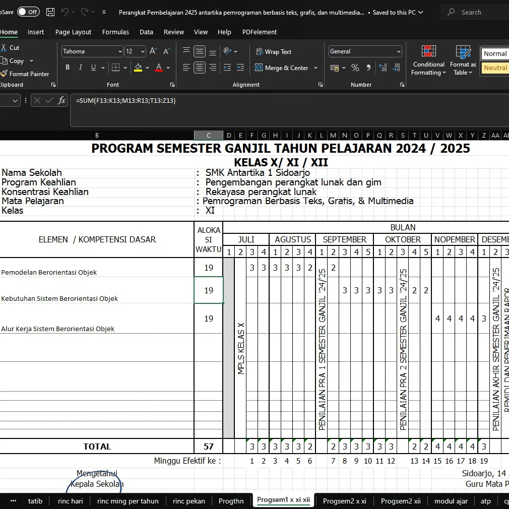The width and height of the screenshot is (509, 509).
Task: Click the Save icon in quick access toolbar
Action: 50,11
